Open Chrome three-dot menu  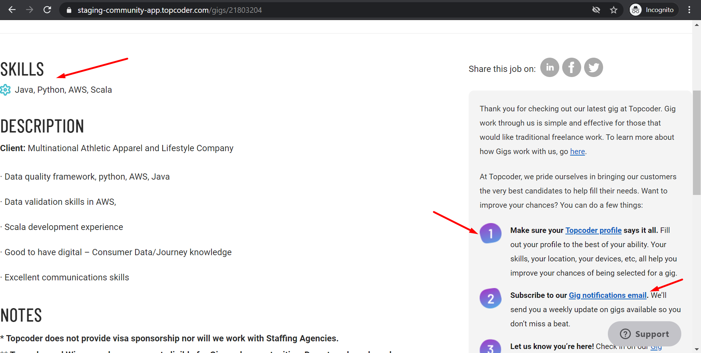tap(689, 10)
